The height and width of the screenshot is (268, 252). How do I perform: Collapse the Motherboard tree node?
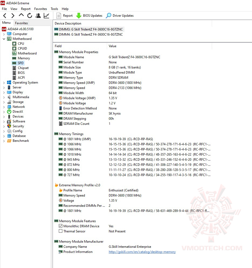click(4, 39)
